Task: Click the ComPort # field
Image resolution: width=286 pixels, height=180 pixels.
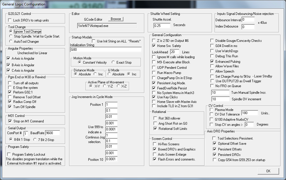Action: pos(26,134)
